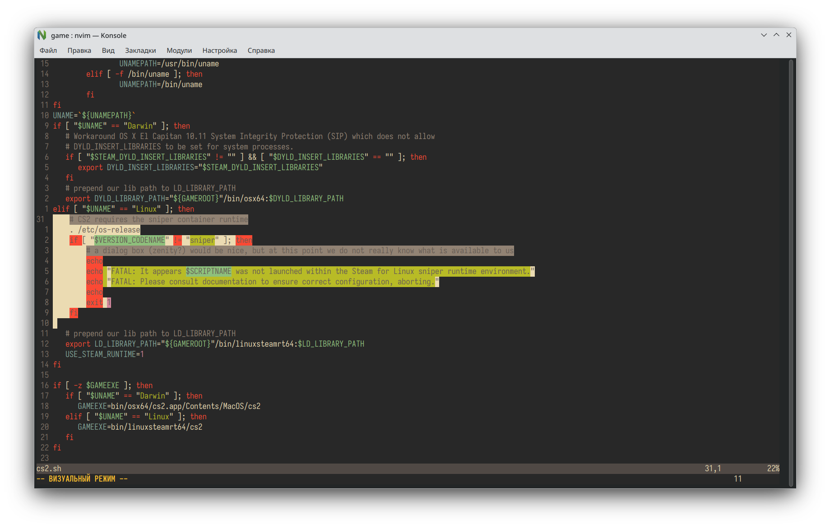Click the UNAME=`${UNAMEPATH}` line

click(x=94, y=116)
